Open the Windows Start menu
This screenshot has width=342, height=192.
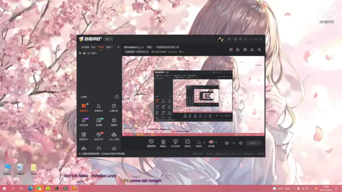pos(4,188)
